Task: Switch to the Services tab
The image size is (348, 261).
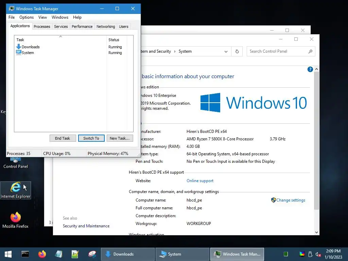Action: pos(61,27)
